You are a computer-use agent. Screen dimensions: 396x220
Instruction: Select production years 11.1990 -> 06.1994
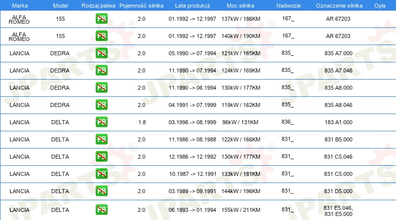[192, 88]
